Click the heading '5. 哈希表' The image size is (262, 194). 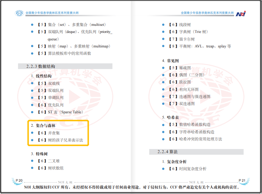pos(170,118)
